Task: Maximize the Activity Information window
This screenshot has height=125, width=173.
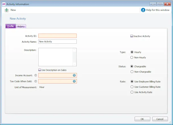Action: tap(160, 4)
